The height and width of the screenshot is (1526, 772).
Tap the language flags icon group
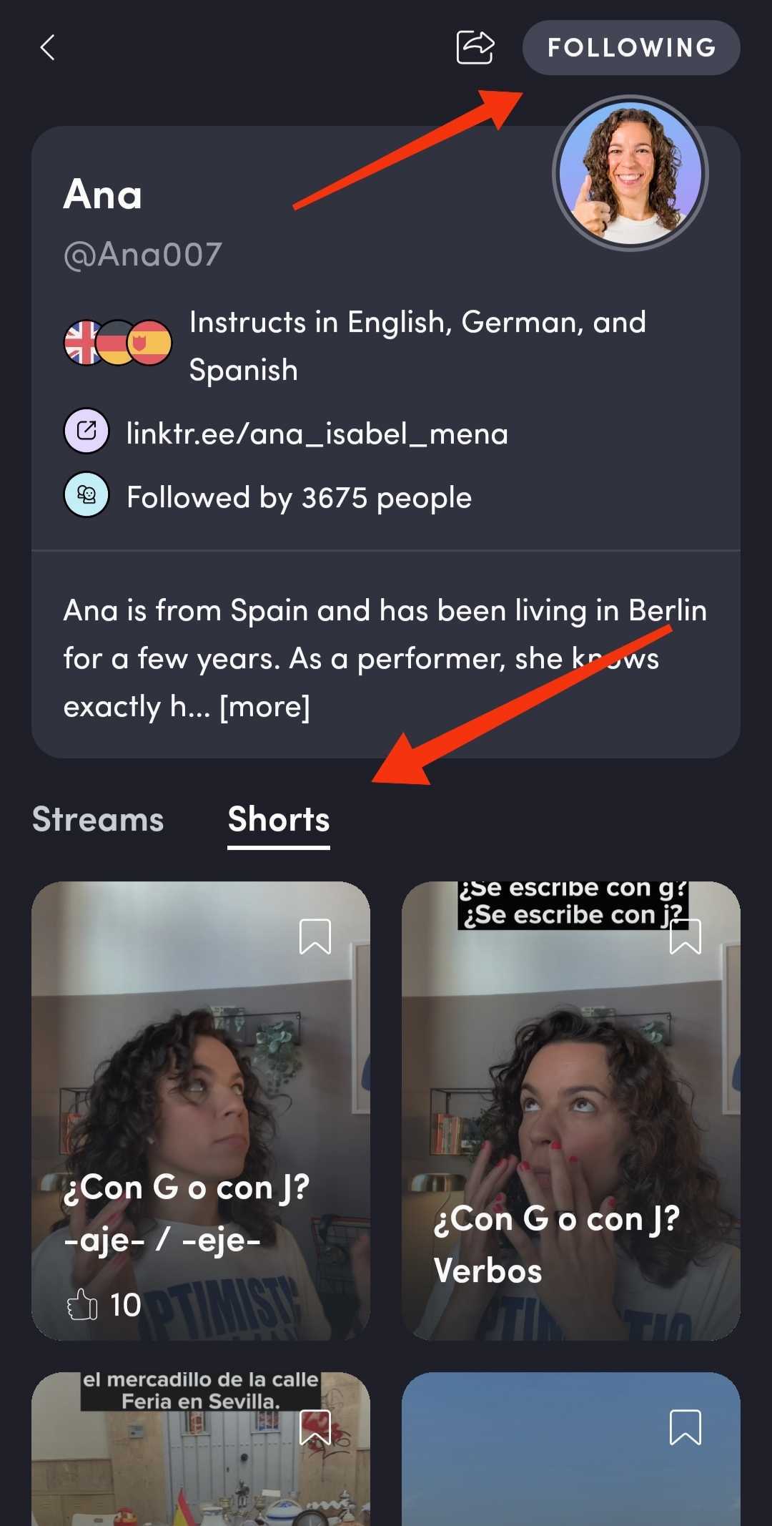(118, 343)
